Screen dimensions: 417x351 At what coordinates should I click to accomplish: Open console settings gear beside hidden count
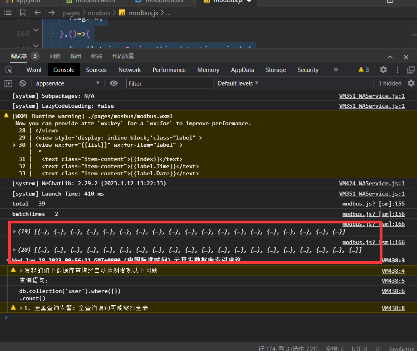[x=411, y=83]
